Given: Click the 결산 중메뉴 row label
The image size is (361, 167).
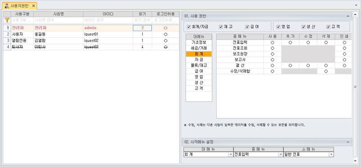Looking at the screenshot, I should 240,65.
